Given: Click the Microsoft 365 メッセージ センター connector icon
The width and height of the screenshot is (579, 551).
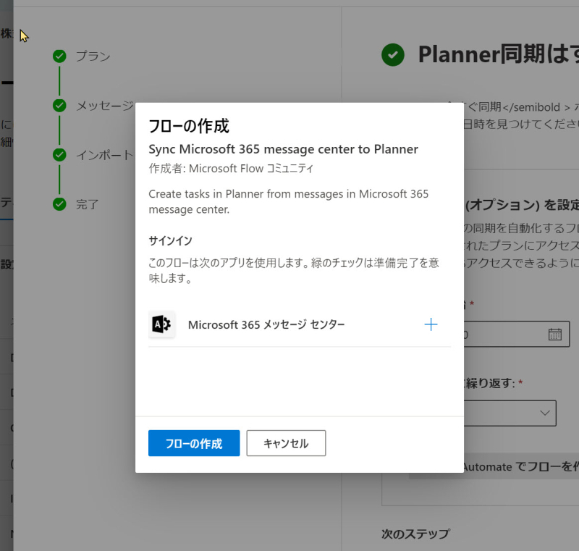Looking at the screenshot, I should tap(161, 324).
